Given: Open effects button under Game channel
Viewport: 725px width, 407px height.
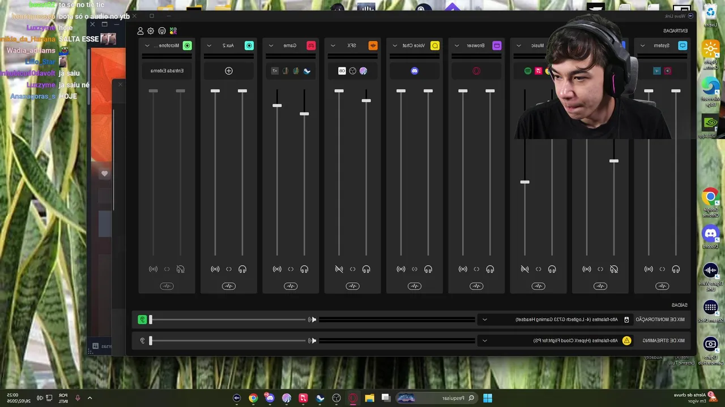Looking at the screenshot, I should (x=291, y=286).
